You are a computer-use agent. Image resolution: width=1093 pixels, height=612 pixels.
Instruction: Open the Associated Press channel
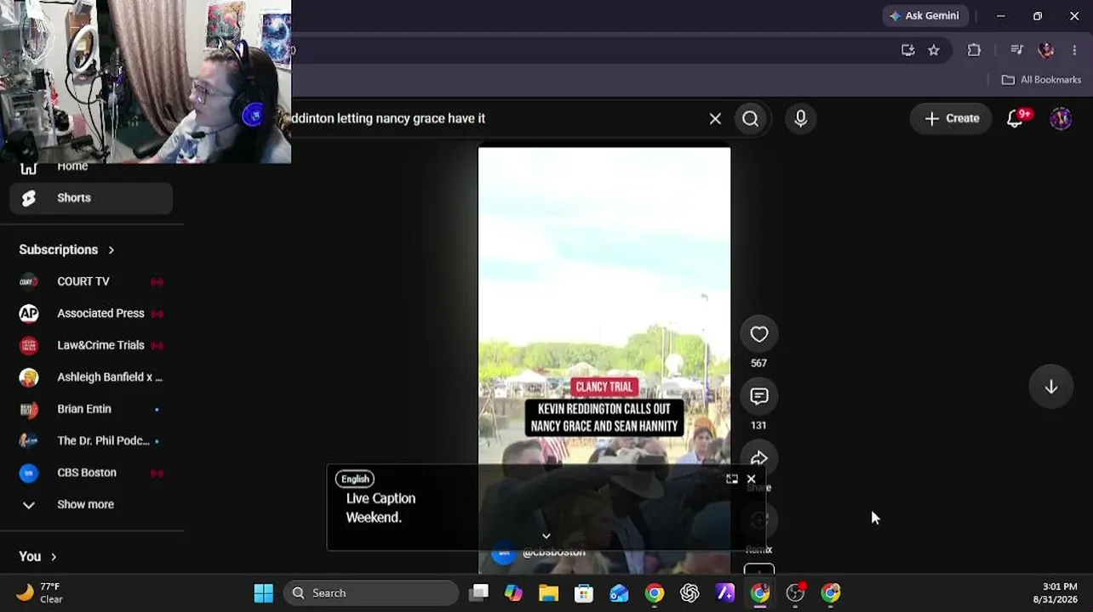pyautogui.click(x=91, y=314)
